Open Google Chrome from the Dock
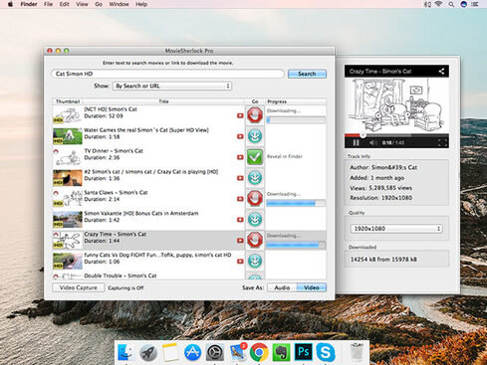 [x=259, y=352]
